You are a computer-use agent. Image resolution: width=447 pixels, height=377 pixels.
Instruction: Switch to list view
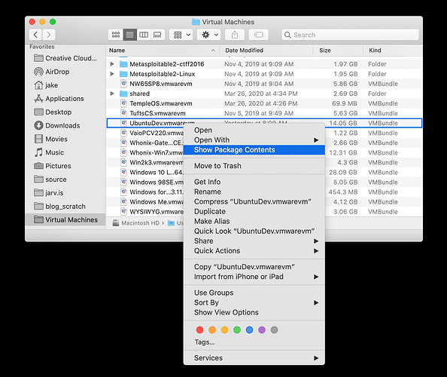129,35
